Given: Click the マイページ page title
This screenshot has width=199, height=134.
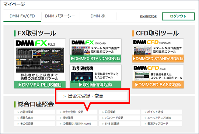Looking at the screenshot, I should pyautogui.click(x=14, y=4).
